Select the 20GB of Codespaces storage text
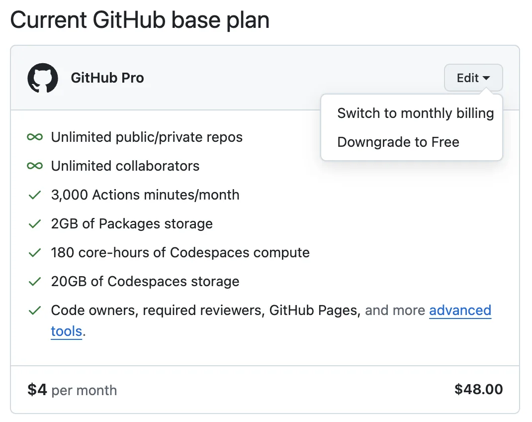Image resolution: width=532 pixels, height=422 pixels. pos(145,282)
